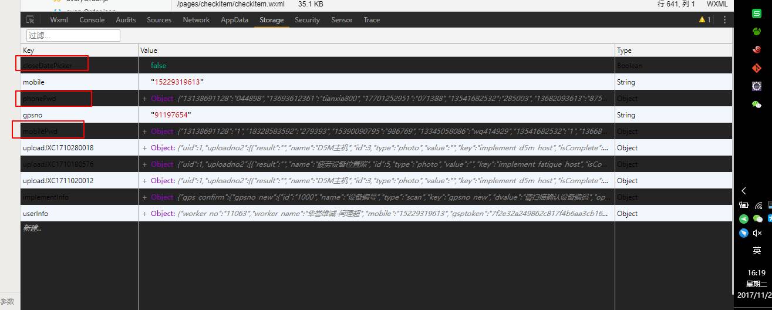
Task: Click the muted volume tray icon
Action: point(758,233)
